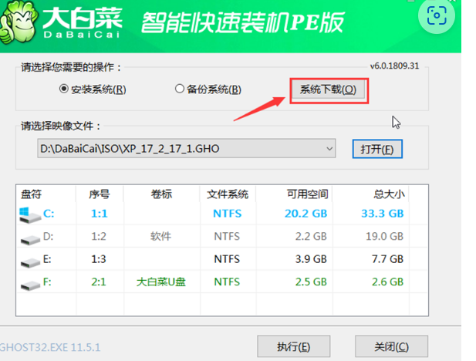Click the 大白菜U盘 volume label
476x361 pixels.
(x=161, y=282)
